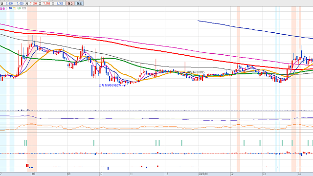
Task: Click the 12 month label on time axis
Action: [x=167, y=174]
